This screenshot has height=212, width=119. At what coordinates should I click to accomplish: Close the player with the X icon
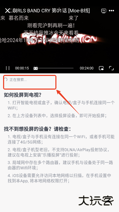tap(7, 11)
